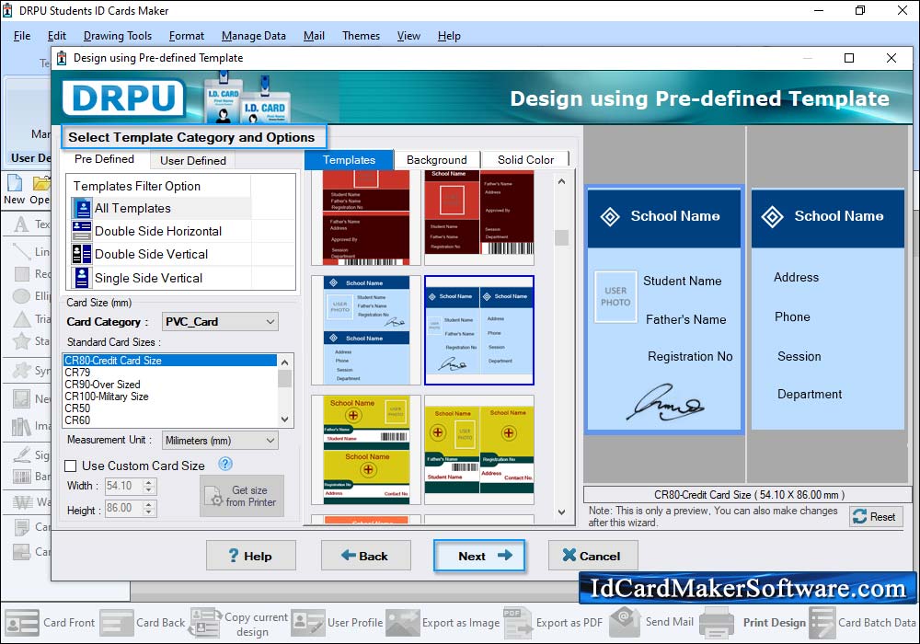Screen dimensions: 920x644
Task: Click the New document icon in main window
Action: pos(15,183)
